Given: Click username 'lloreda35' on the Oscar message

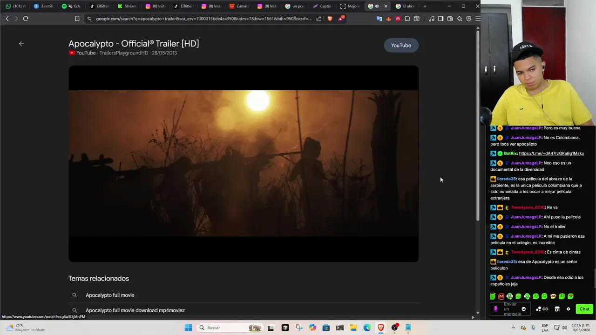Looking at the screenshot, I should [506, 179].
